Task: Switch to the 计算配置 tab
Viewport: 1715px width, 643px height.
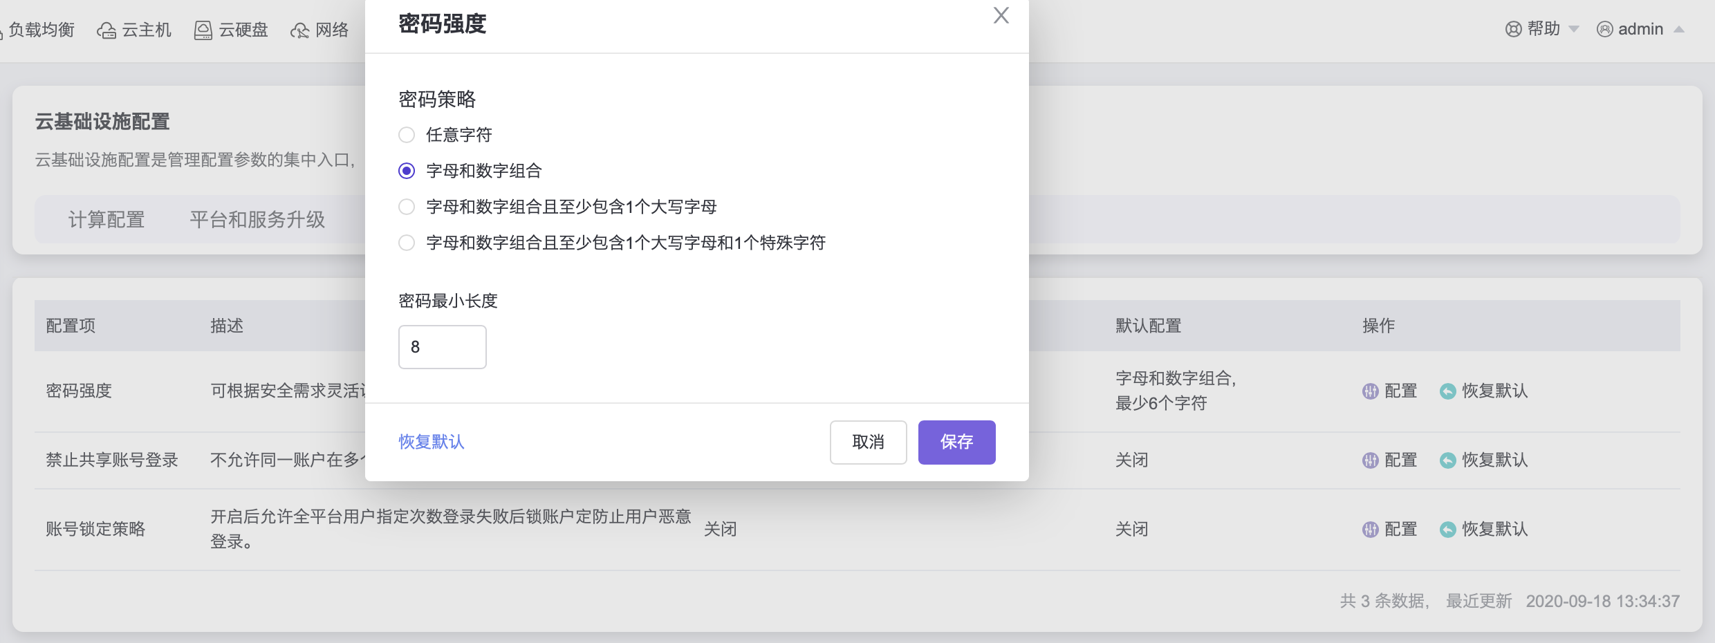Action: pyautogui.click(x=106, y=220)
